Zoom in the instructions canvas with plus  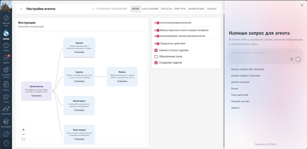click(23, 130)
